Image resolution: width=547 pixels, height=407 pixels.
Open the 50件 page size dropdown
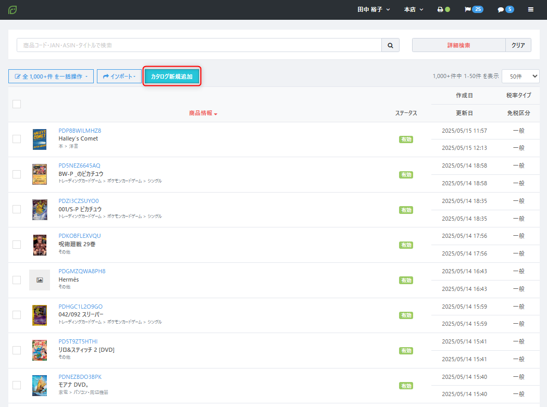point(520,77)
